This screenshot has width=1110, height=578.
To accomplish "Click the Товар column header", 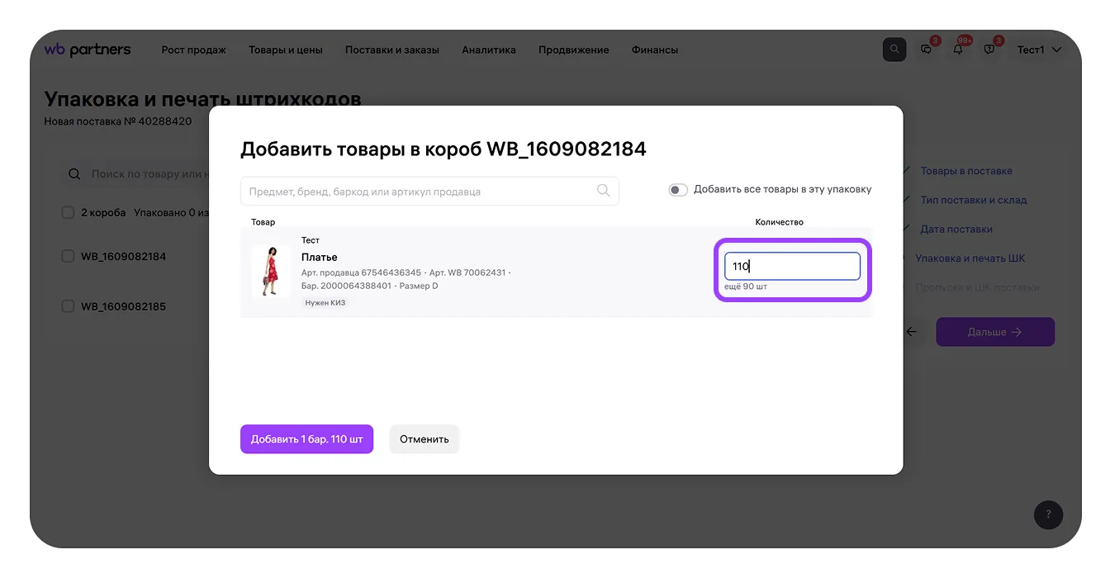I will (263, 222).
